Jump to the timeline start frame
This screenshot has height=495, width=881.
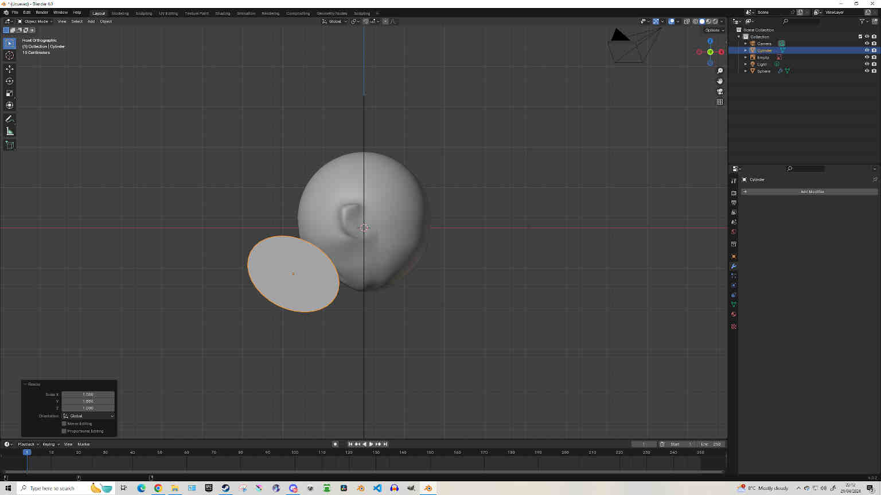click(350, 444)
